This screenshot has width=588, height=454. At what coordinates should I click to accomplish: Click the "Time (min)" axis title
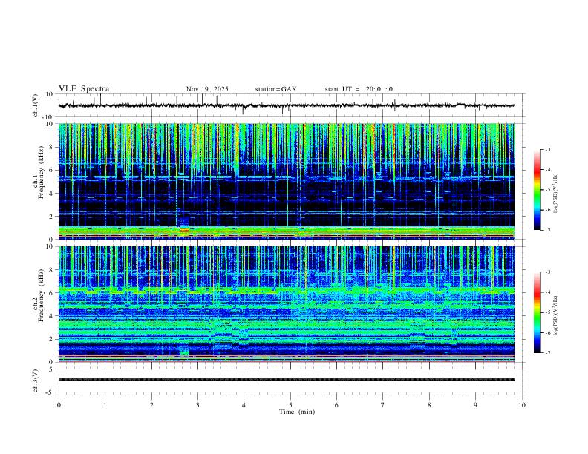coord(297,412)
